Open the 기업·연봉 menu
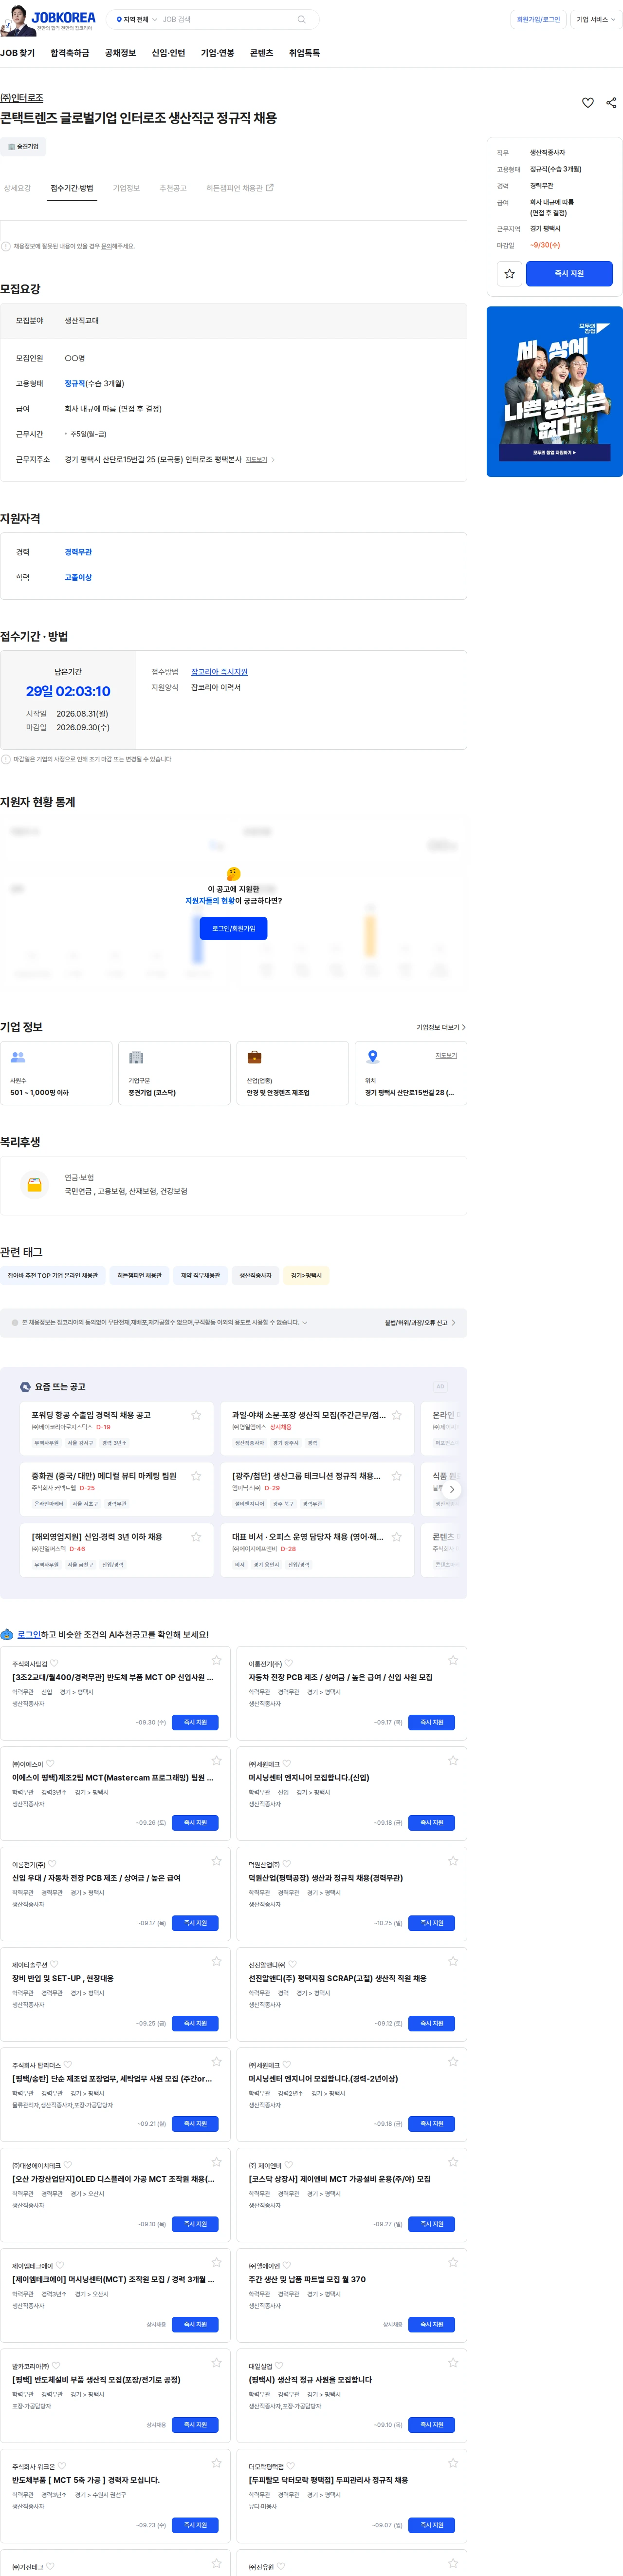Viewport: 623px width, 2576px height. [x=218, y=53]
